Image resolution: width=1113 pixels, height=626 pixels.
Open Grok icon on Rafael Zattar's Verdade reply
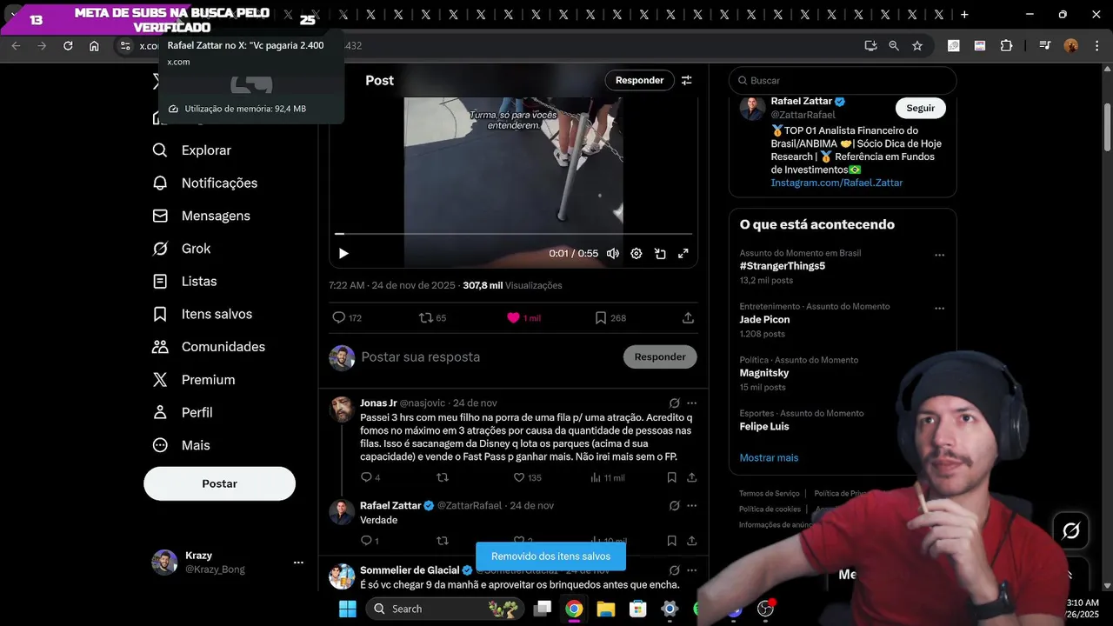pyautogui.click(x=674, y=506)
